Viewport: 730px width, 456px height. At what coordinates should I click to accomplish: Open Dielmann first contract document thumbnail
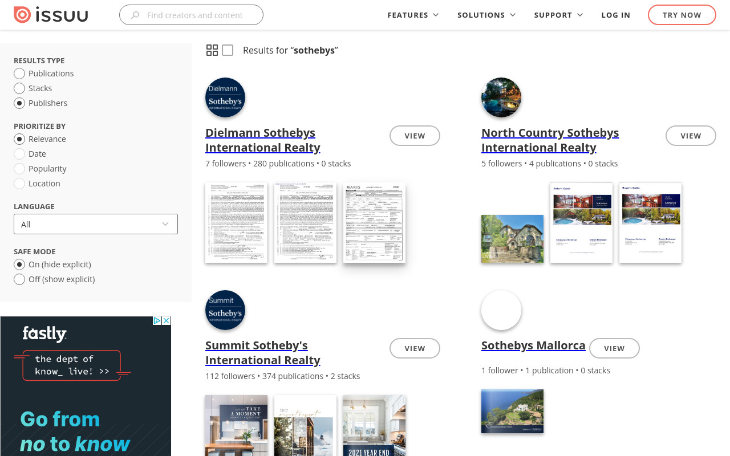pos(236,223)
